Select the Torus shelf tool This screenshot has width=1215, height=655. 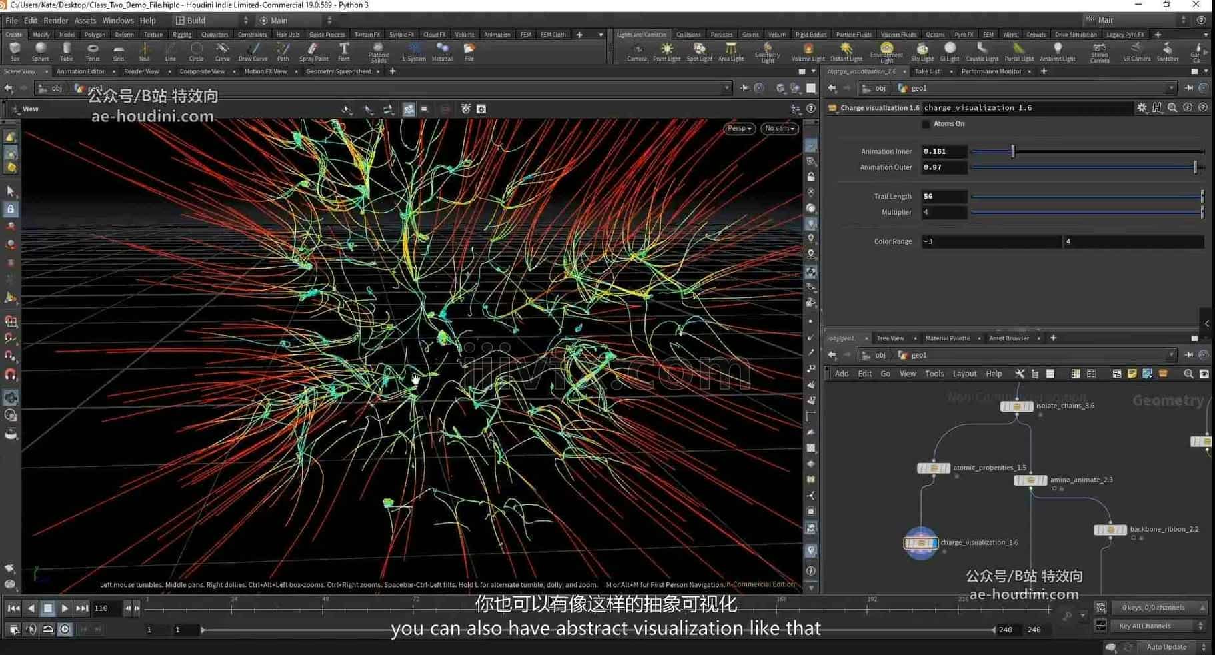click(x=93, y=52)
